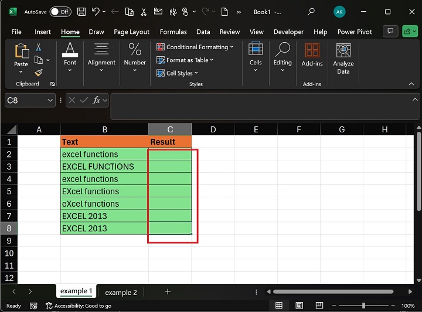
Task: Switch to Page Layout view
Action: tap(298, 306)
